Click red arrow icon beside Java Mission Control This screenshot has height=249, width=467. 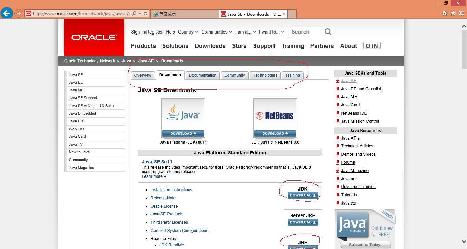coord(338,121)
